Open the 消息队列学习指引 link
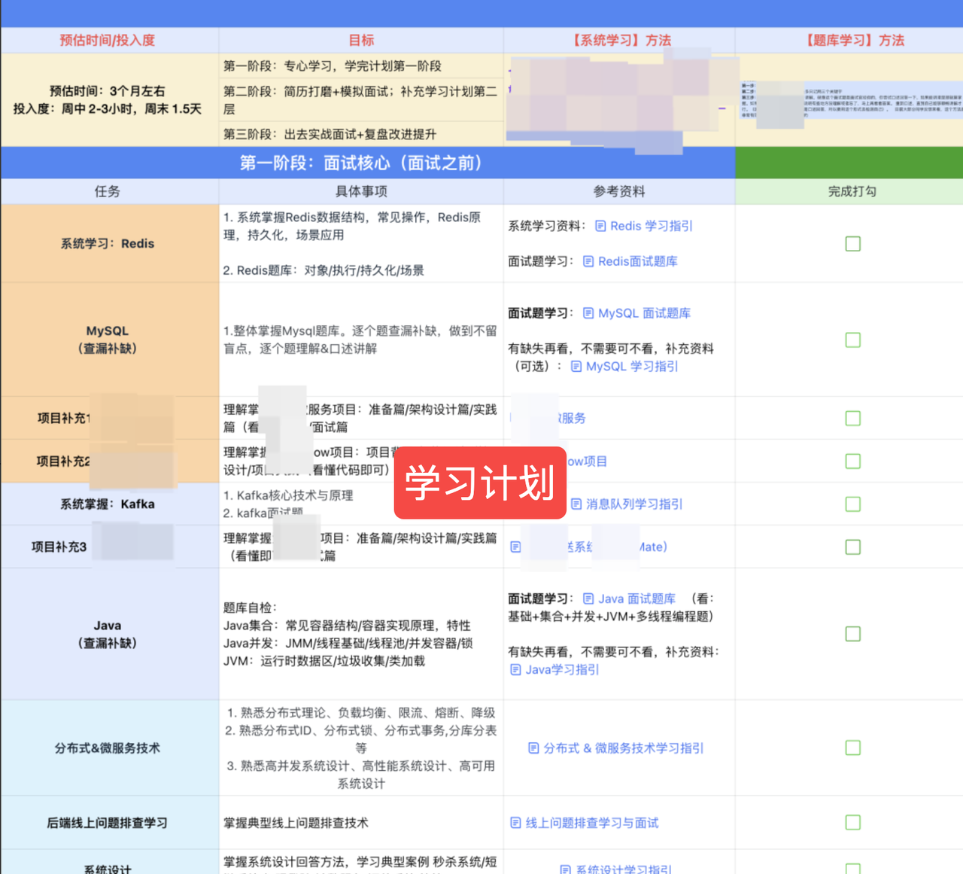This screenshot has height=874, width=963. tap(627, 504)
